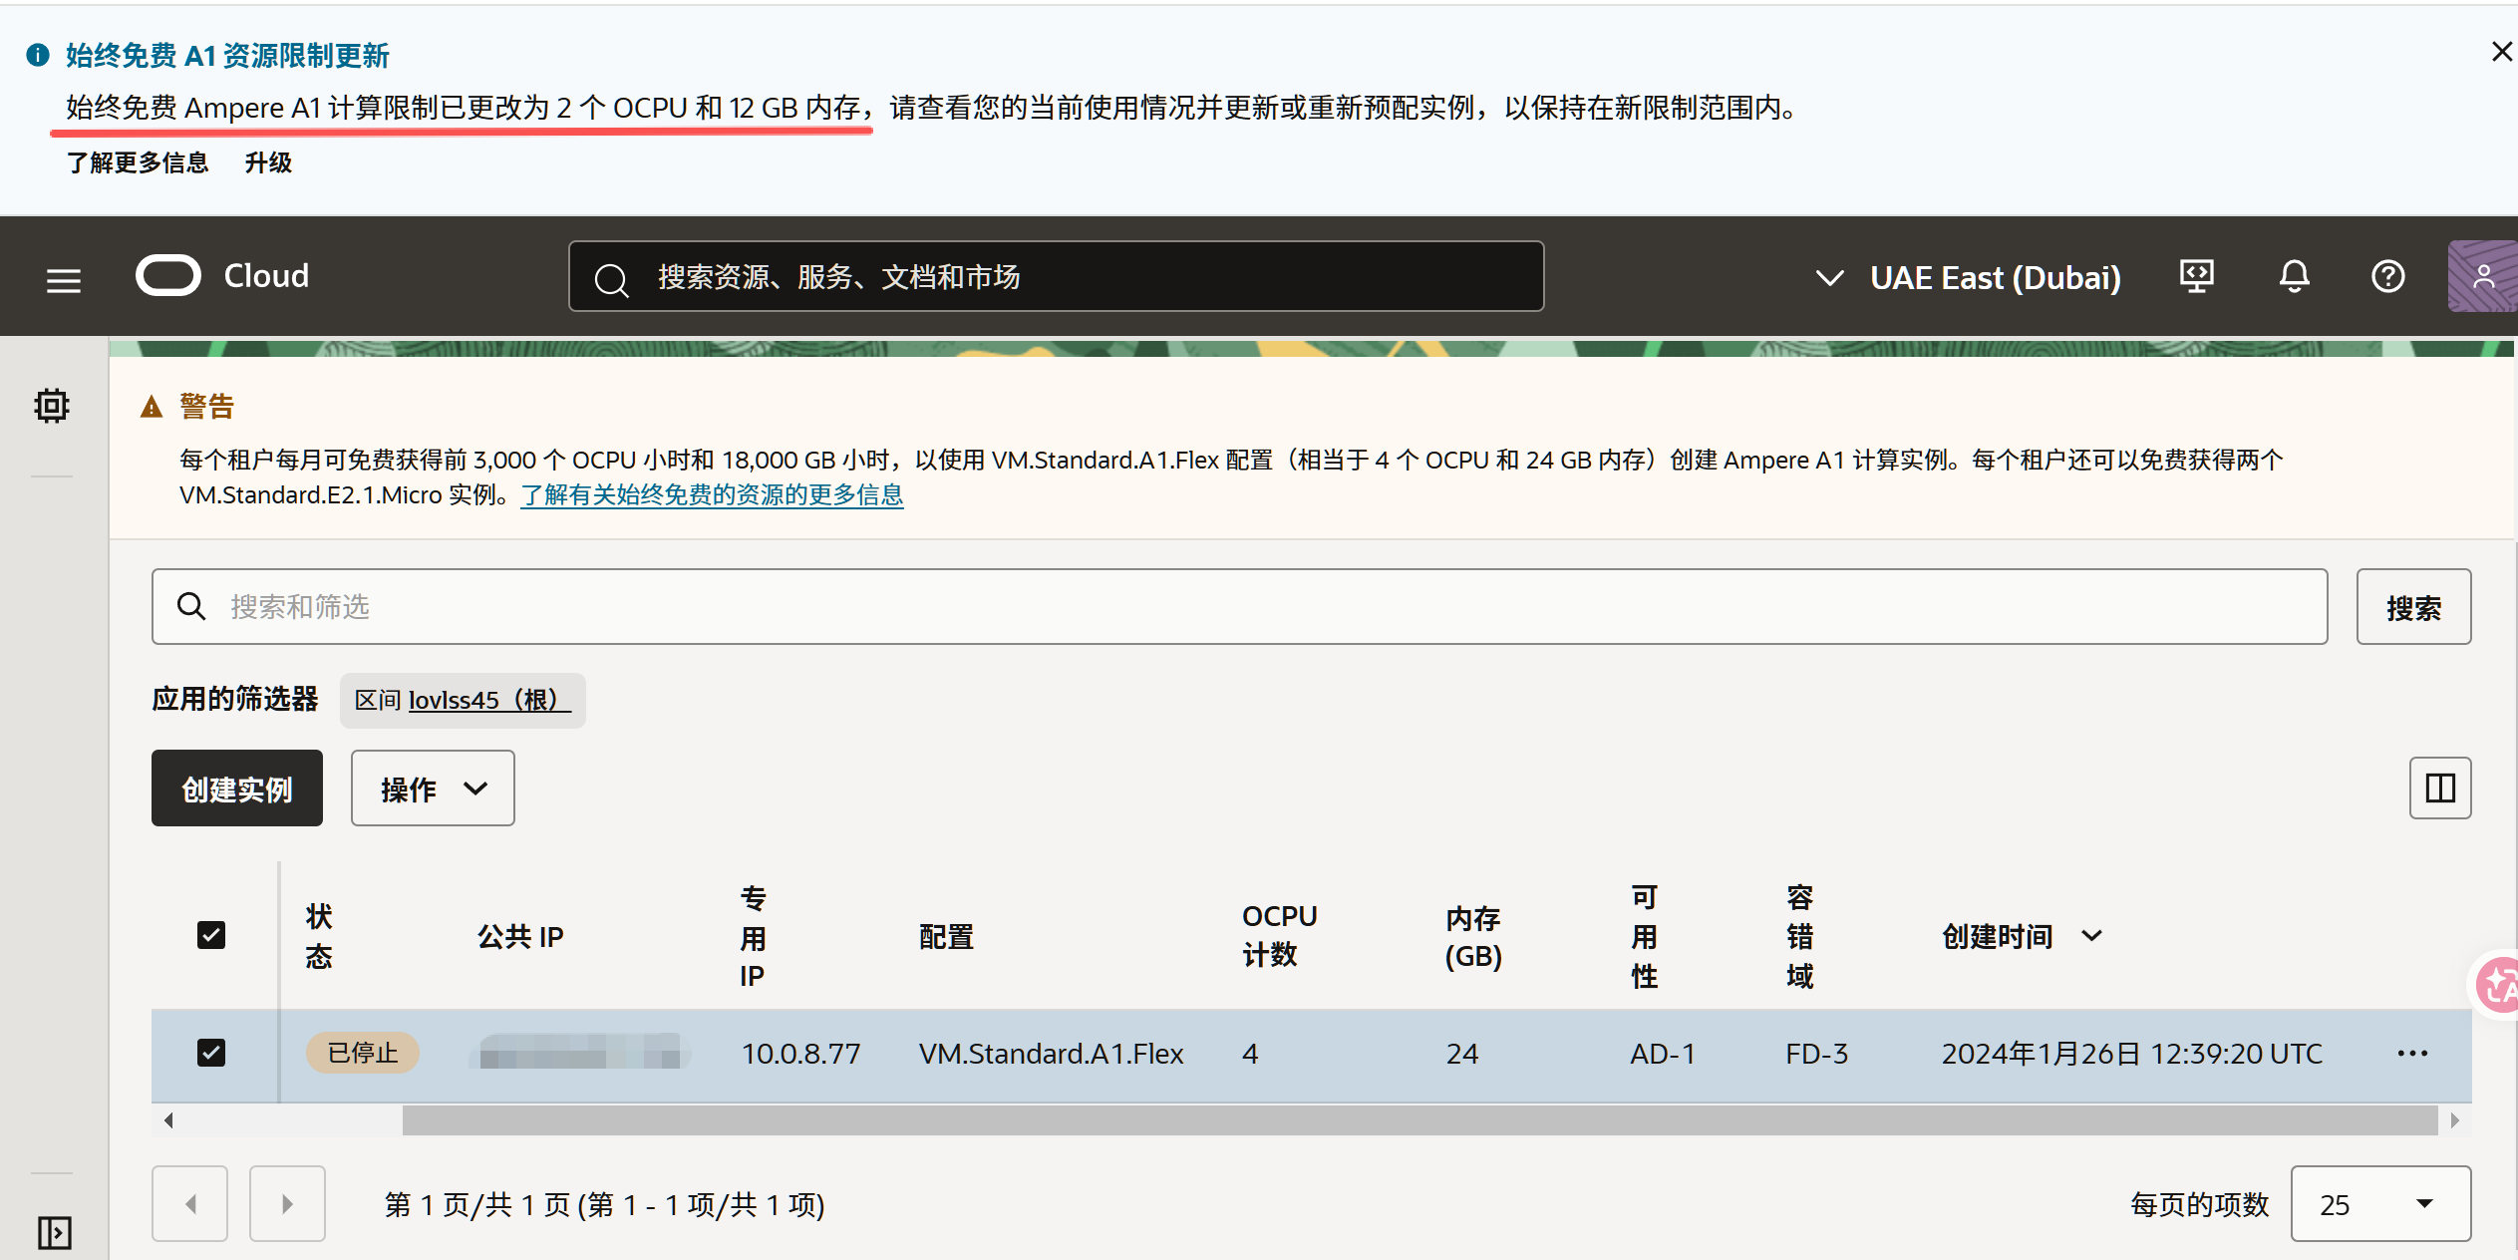Image resolution: width=2518 pixels, height=1260 pixels.
Task: Open the hamburger navigation menu
Action: 64,280
